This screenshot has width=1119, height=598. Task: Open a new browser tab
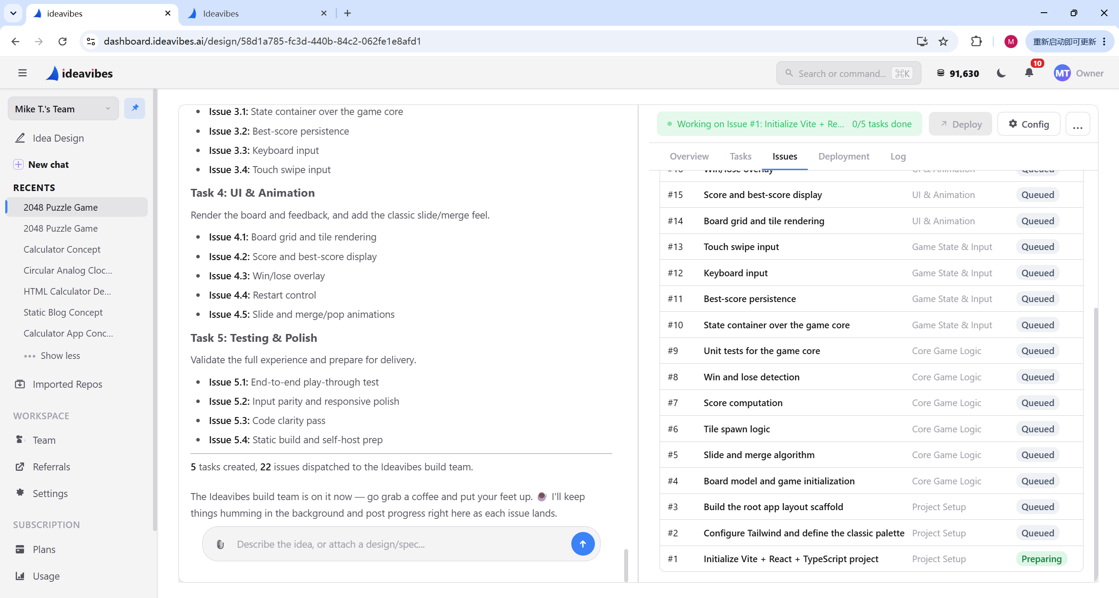[348, 13]
